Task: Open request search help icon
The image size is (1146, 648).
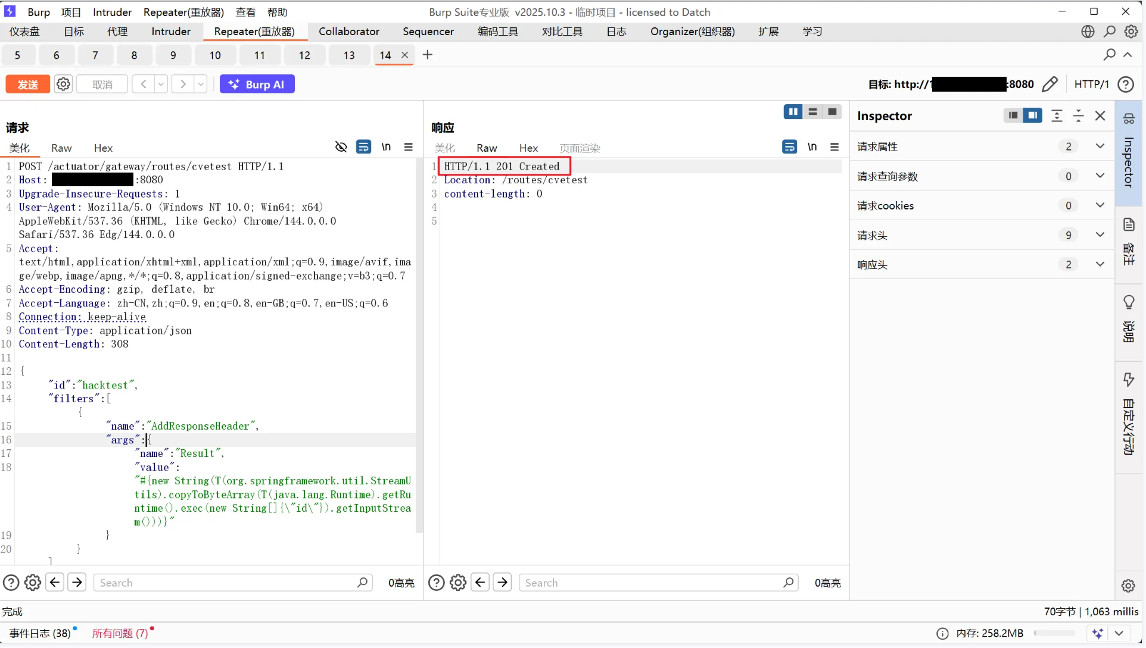Action: pyautogui.click(x=11, y=583)
